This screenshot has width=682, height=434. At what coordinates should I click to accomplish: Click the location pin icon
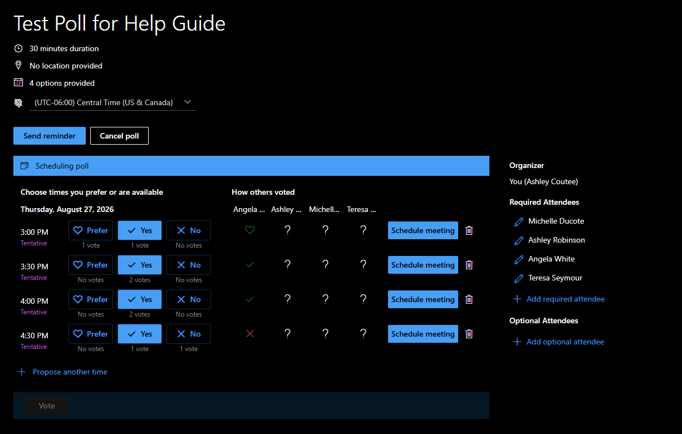[x=18, y=66]
